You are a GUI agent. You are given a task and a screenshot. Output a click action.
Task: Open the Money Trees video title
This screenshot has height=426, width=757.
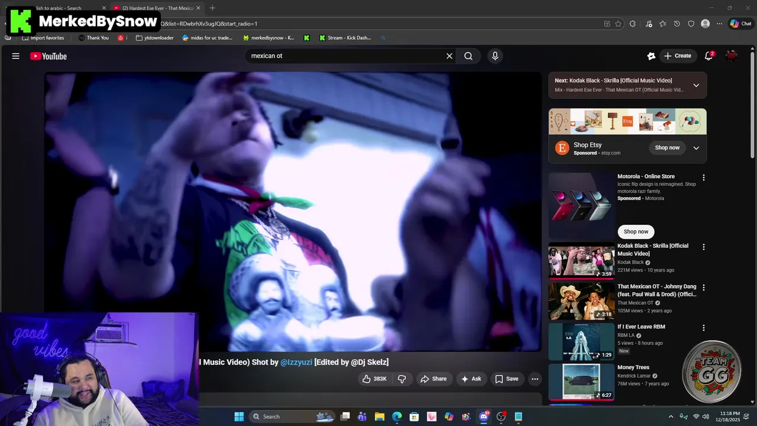tap(633, 367)
